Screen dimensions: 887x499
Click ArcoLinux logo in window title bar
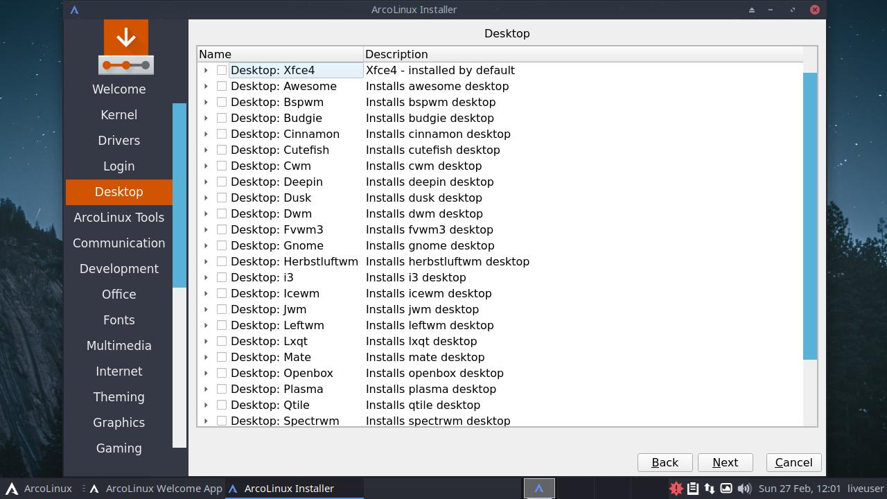(x=75, y=10)
